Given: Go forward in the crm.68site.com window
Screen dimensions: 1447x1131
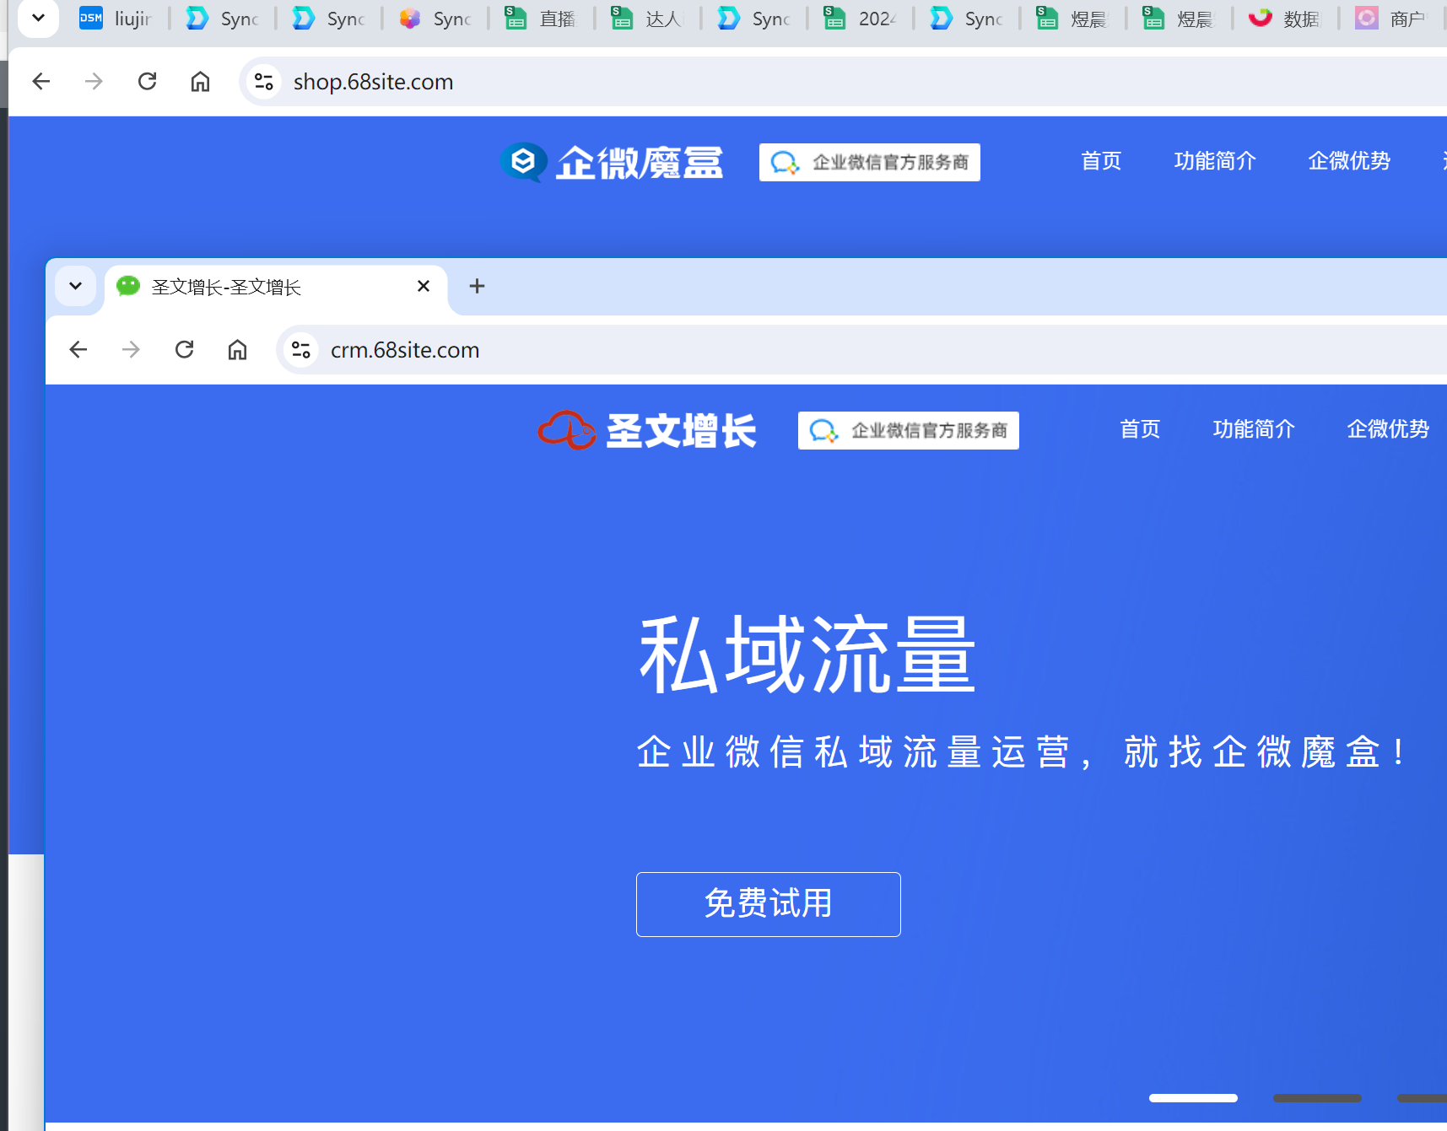Looking at the screenshot, I should click(131, 349).
